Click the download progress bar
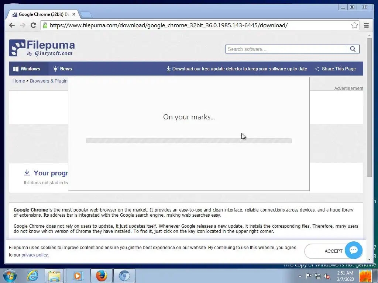This screenshot has width=378, height=283. pyautogui.click(x=189, y=141)
